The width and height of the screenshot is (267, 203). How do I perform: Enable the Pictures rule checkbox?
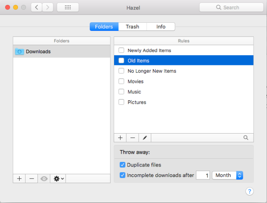[121, 102]
